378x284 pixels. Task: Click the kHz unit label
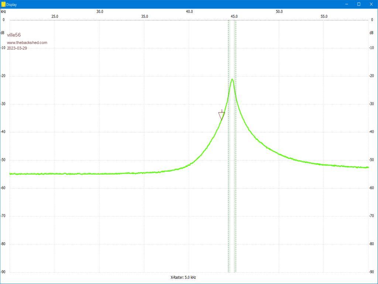[3, 12]
